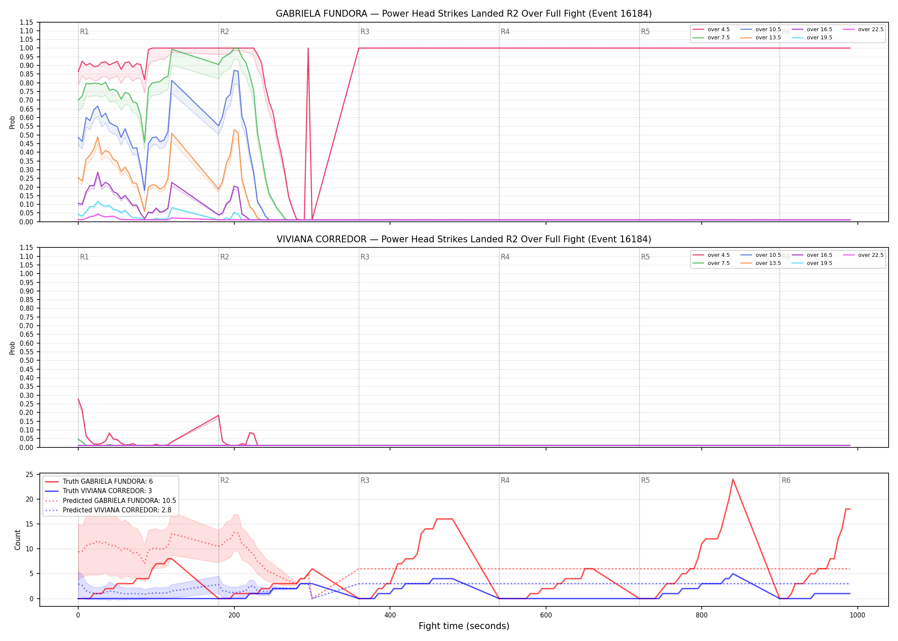Click the x-axis tick label 600
898x641 pixels.
[x=546, y=615]
